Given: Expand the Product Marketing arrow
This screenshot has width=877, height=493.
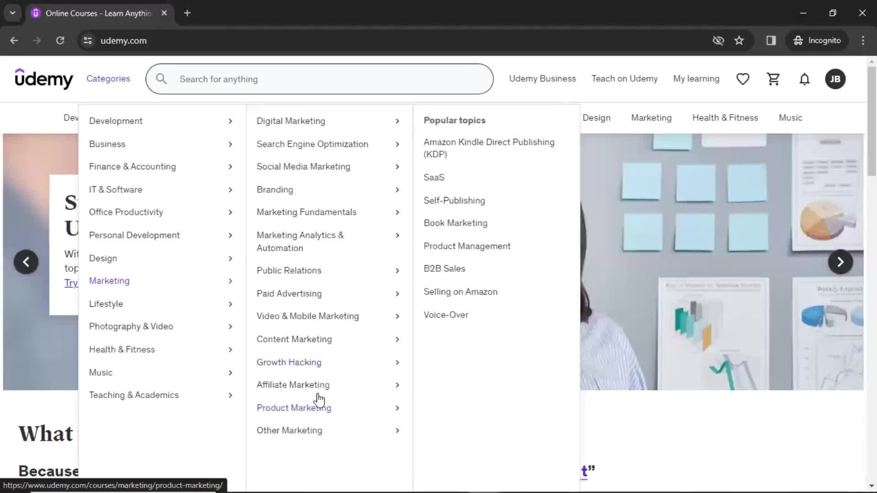Looking at the screenshot, I should (397, 408).
